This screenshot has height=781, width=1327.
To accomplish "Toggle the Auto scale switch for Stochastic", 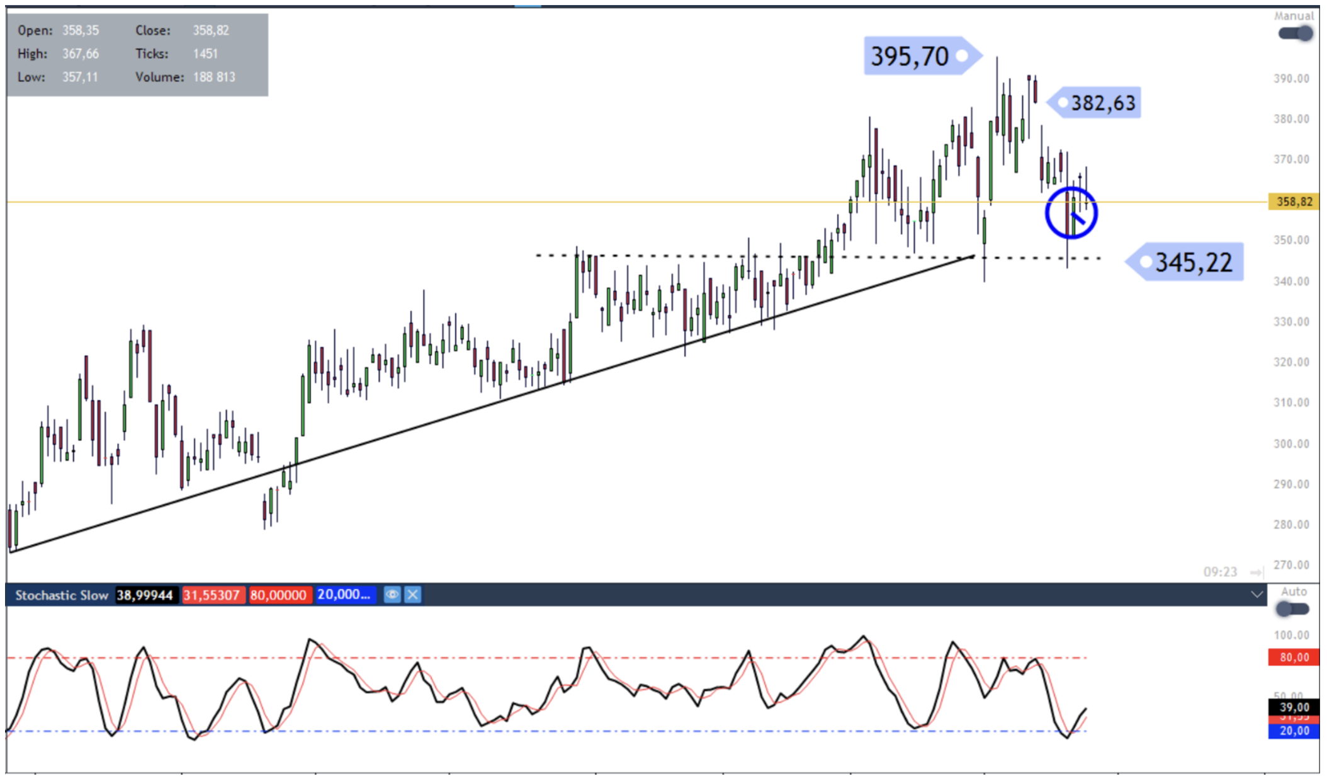I will [1292, 609].
